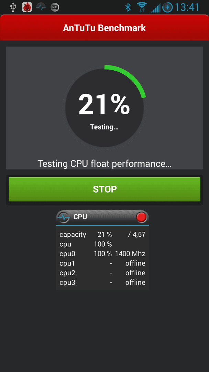Tap the CPU monitor pulse notification icon
Image resolution: width=209 pixels, height=372 pixels.
click(41, 7)
